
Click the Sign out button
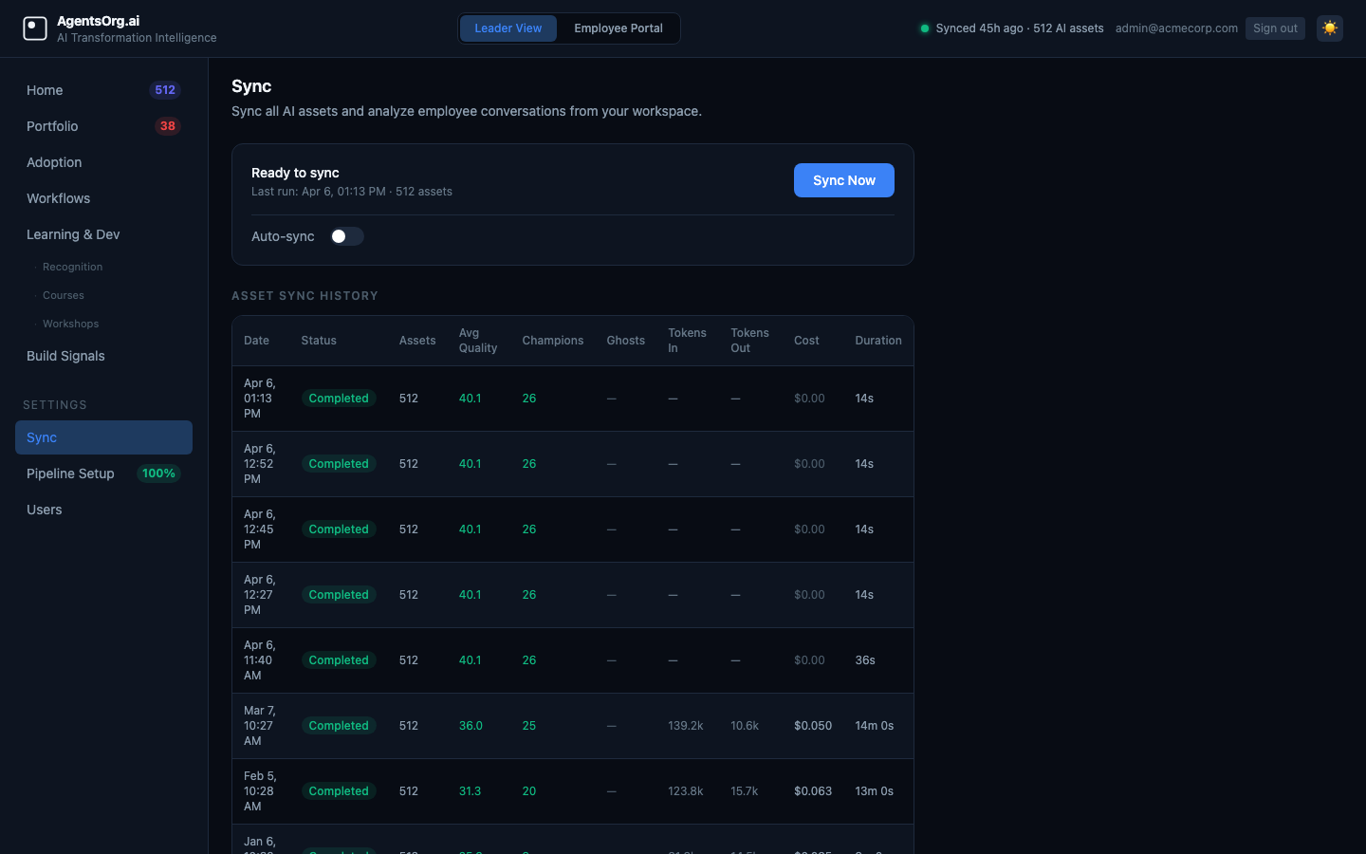(x=1275, y=28)
